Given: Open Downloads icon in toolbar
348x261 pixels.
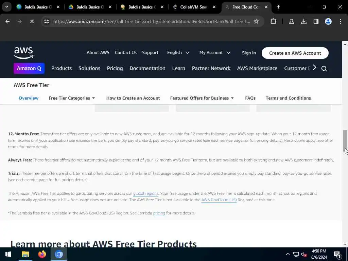Looking at the screenshot, I should pos(303,21).
